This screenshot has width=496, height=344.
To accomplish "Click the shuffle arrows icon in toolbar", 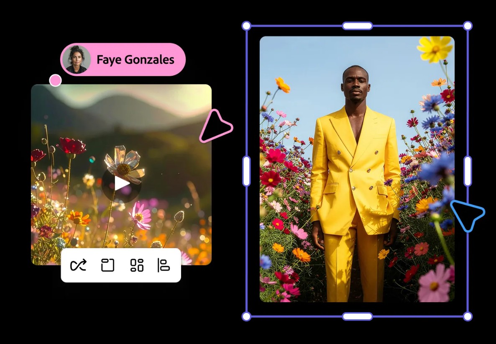I will (78, 265).
